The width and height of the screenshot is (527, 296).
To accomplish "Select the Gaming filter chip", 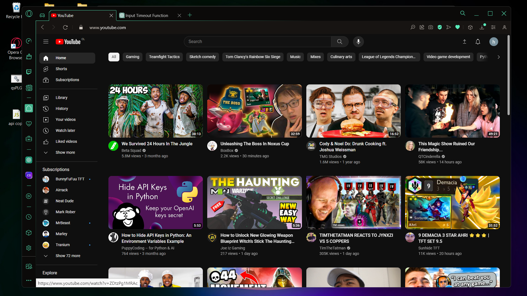I will click(x=133, y=57).
